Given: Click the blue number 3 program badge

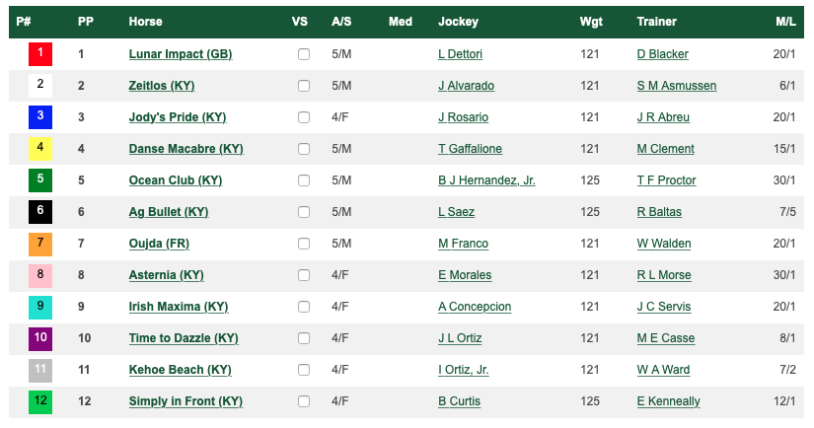Looking at the screenshot, I should 40,116.
